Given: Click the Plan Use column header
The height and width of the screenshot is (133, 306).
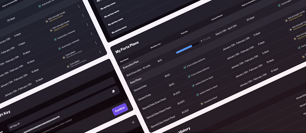Looking at the screenshot, I should tap(184, 33).
